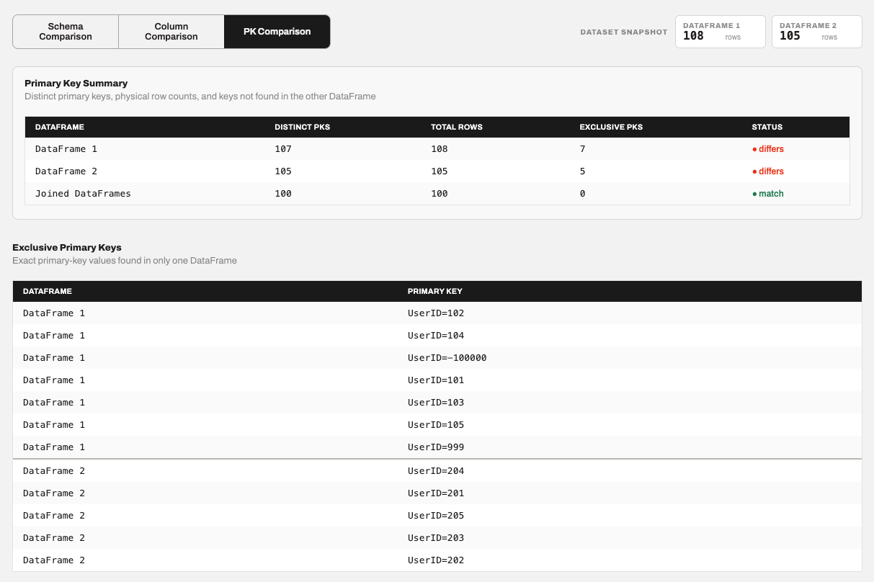Open the Column Comparison tab

click(x=171, y=32)
